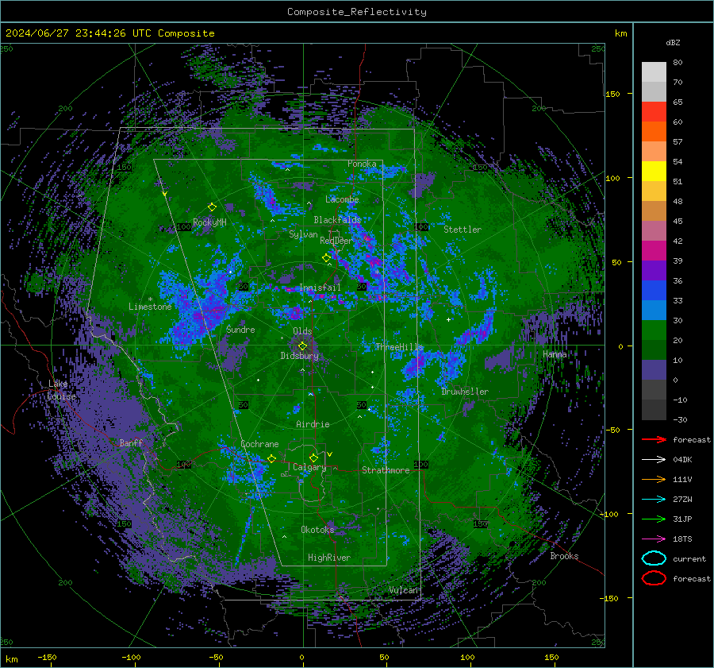Click the Stettler label
Screen dimensions: 714x668
pyautogui.click(x=463, y=230)
